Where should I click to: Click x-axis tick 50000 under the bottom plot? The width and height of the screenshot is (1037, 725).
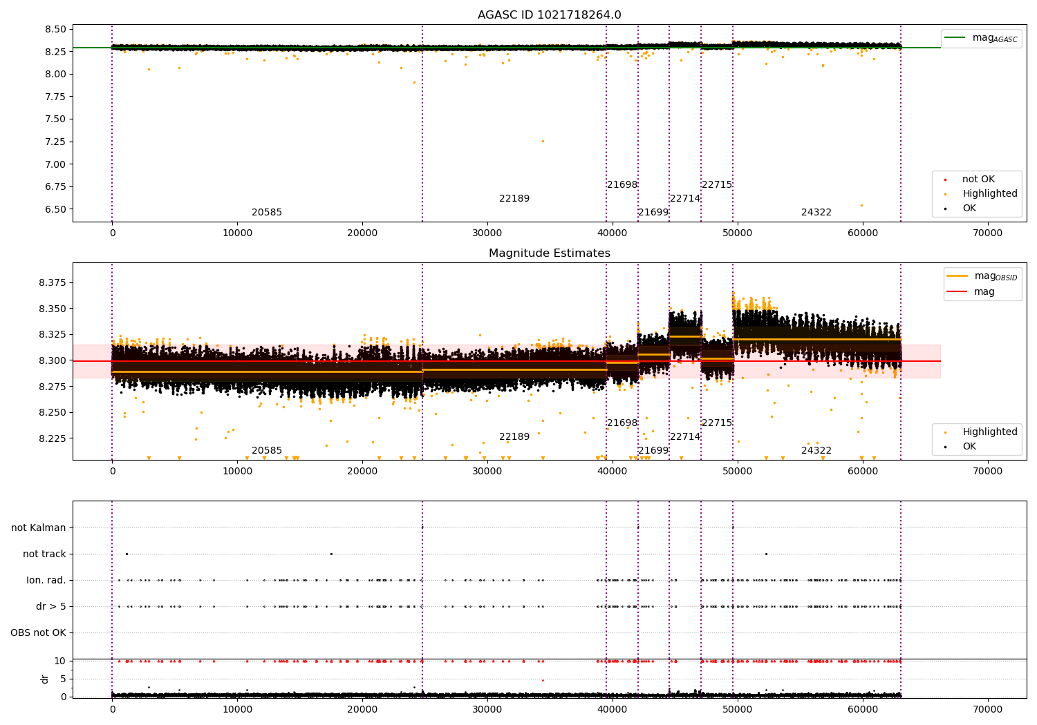737,708
